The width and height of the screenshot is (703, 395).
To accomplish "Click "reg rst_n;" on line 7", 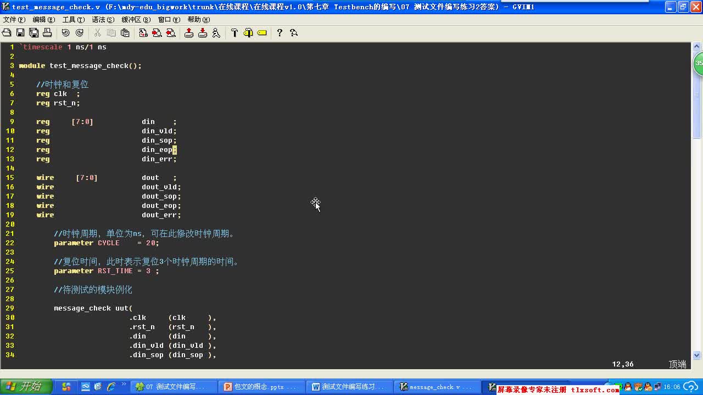I will (58, 103).
